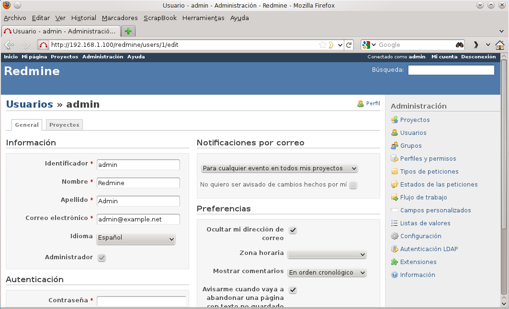Open the Archivo menu
The height and width of the screenshot is (309, 509).
pos(15,18)
